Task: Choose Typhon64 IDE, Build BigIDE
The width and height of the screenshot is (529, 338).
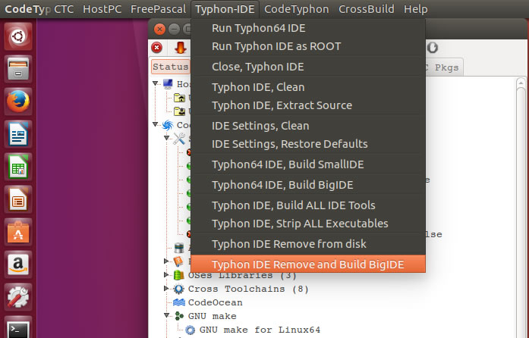Action: 308,185
